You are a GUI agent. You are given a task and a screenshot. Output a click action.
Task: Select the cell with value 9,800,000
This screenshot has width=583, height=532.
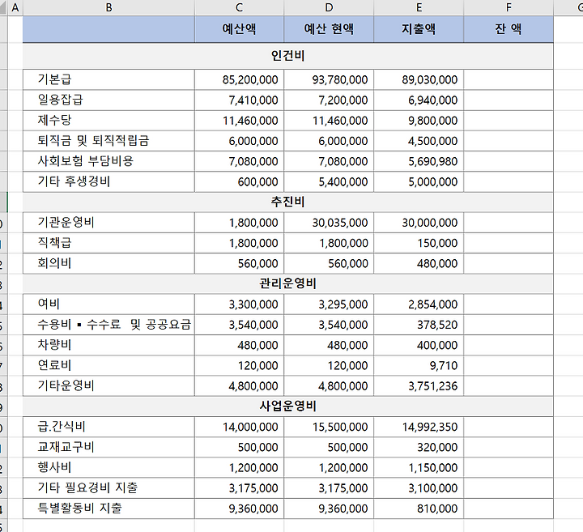pyautogui.click(x=419, y=121)
